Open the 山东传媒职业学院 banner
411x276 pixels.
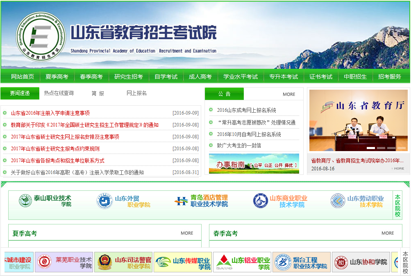point(183,262)
